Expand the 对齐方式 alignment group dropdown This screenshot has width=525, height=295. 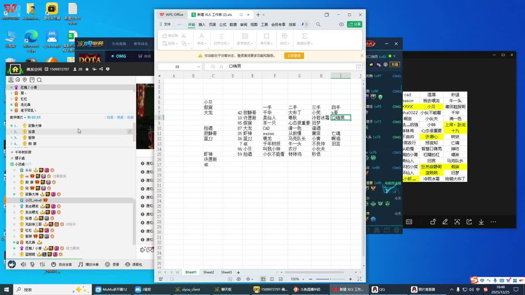click(221, 43)
